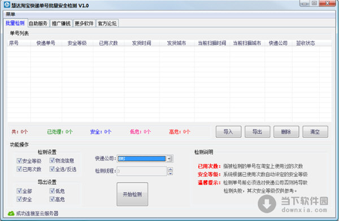Click the app logo icon in title bar
Image resolution: width=339 pixels, height=221 pixels.
7,5
